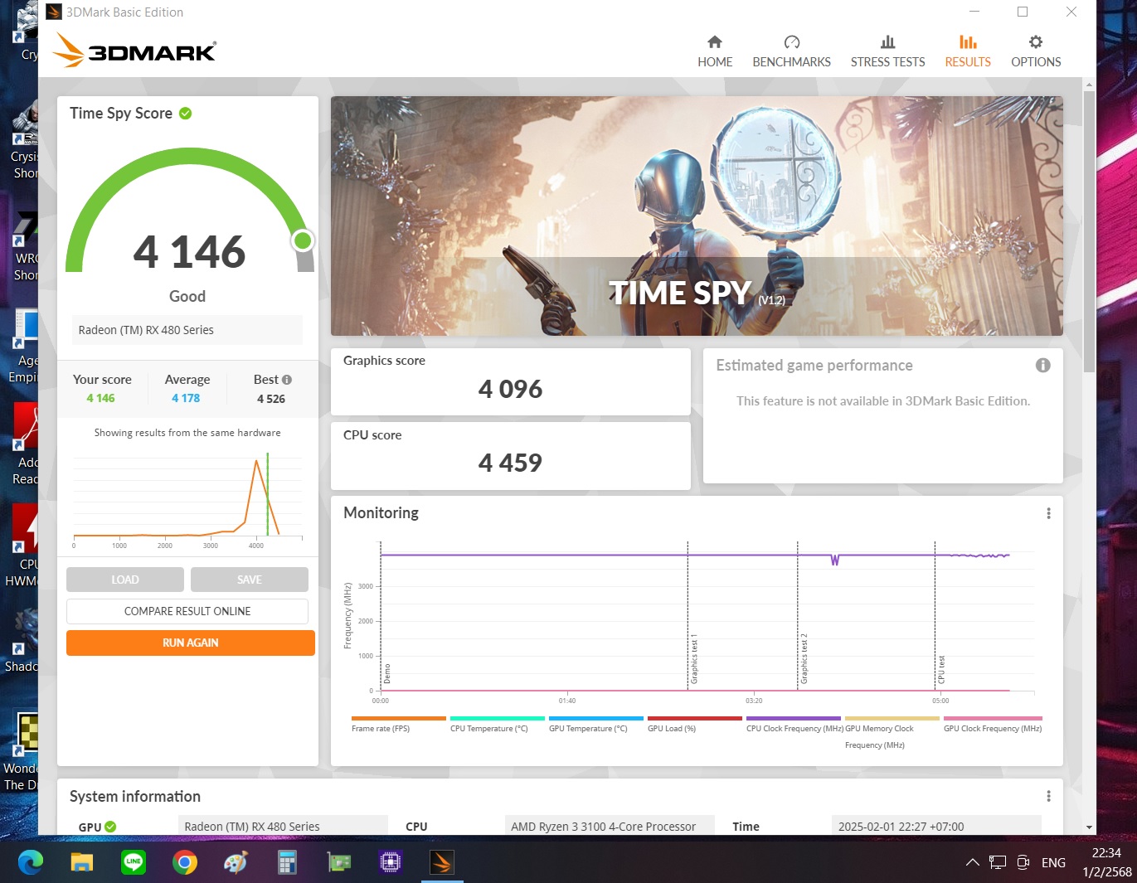Click Compare Result Online button
This screenshot has height=883, width=1137.
coord(187,611)
